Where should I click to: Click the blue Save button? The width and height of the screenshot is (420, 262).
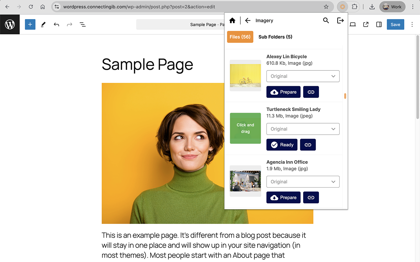[x=395, y=25]
